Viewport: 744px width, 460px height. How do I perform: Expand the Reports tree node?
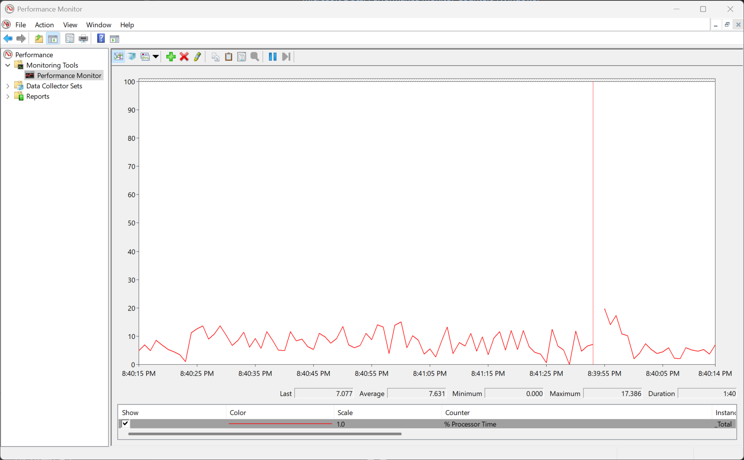[x=8, y=96]
